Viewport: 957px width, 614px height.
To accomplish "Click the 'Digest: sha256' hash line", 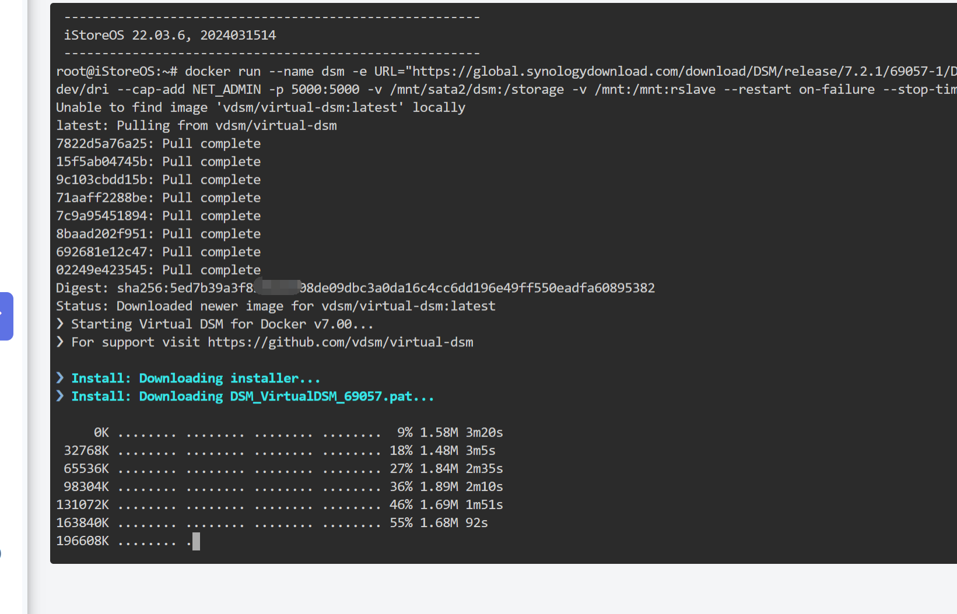I will [356, 289].
